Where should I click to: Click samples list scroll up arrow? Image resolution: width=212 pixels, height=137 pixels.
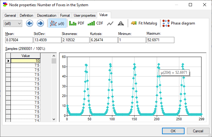[x=54, y=56]
